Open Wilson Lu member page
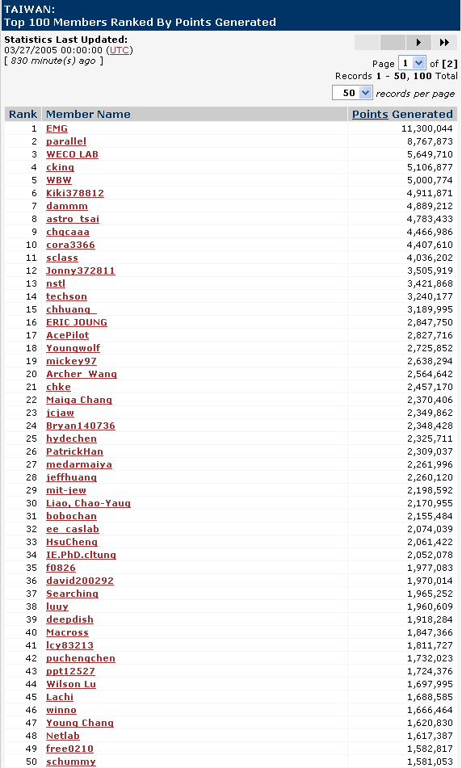 coord(71,684)
